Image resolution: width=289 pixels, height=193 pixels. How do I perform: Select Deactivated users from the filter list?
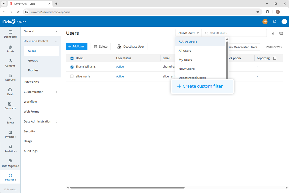pyautogui.click(x=192, y=78)
